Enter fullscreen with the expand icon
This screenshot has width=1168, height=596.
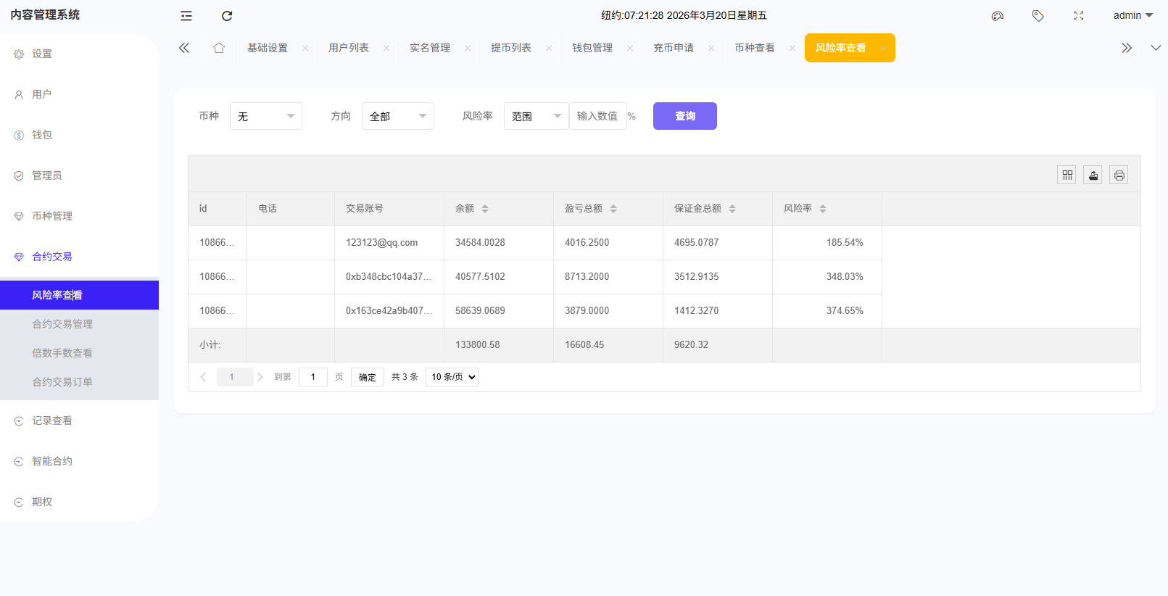pyautogui.click(x=1079, y=16)
